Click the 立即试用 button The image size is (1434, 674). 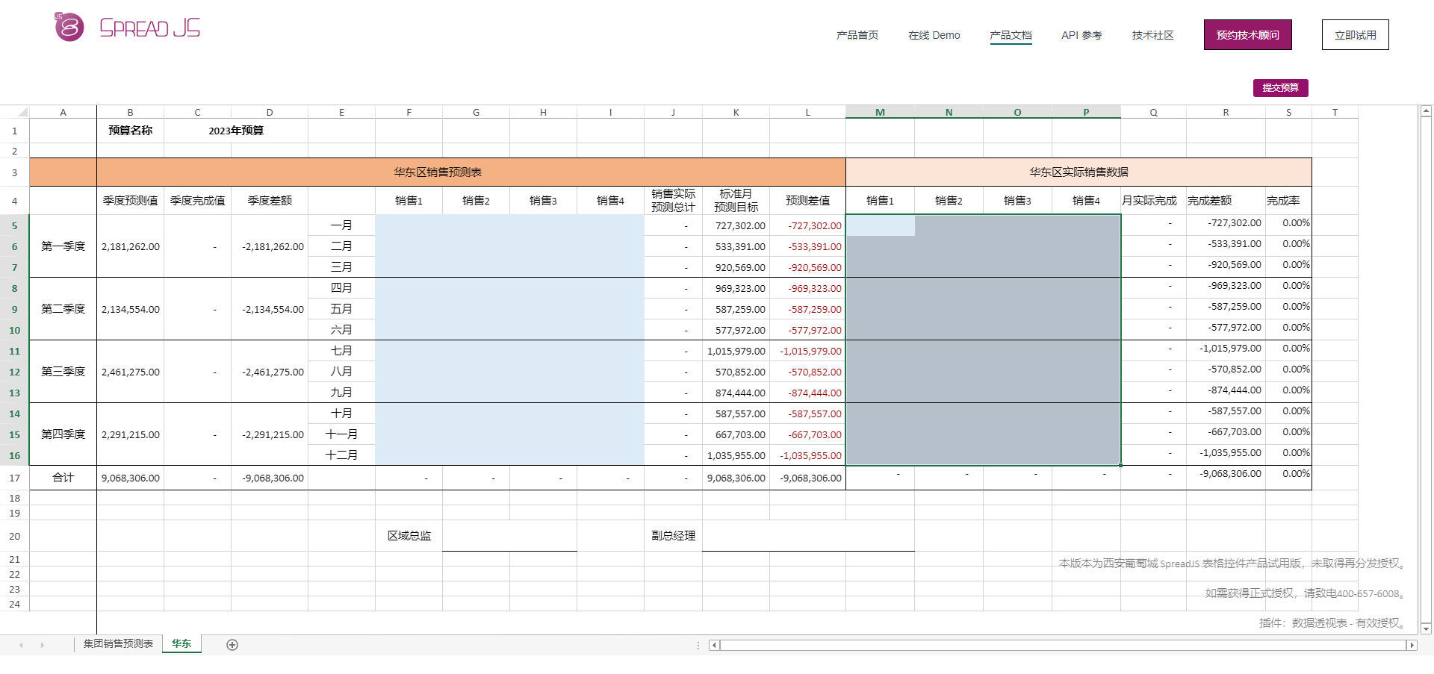(x=1355, y=35)
